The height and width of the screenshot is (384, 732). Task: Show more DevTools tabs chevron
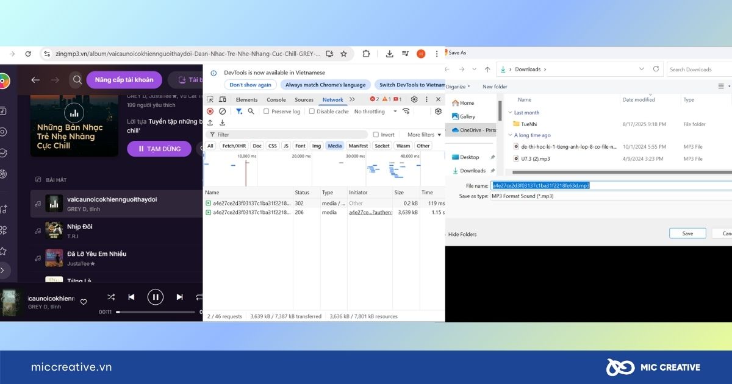point(352,99)
